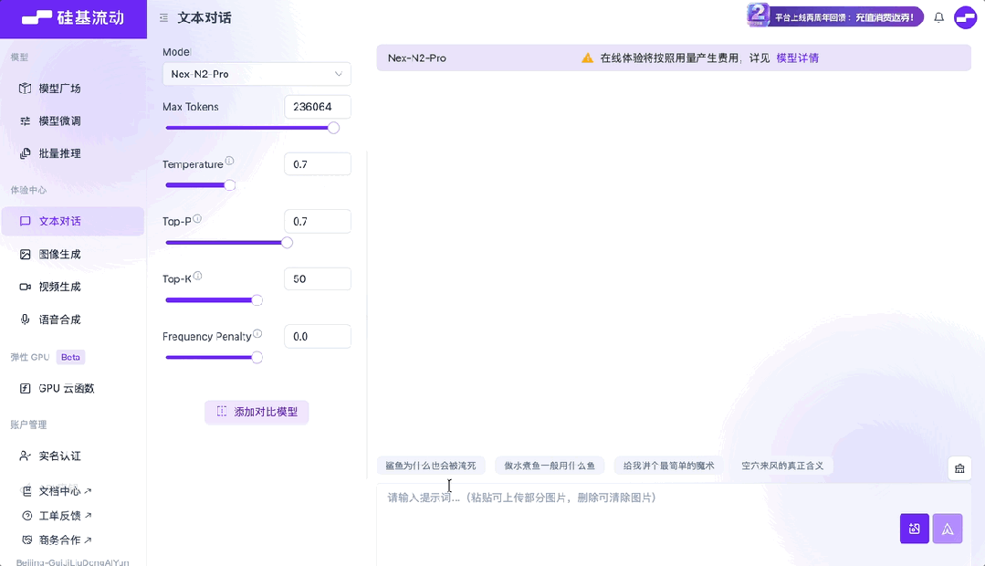Click the Frequency Penalty info icon
The image size is (985, 566).
tap(257, 333)
